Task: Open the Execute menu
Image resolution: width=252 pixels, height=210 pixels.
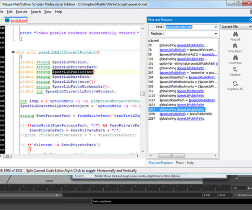Action: coord(21,12)
